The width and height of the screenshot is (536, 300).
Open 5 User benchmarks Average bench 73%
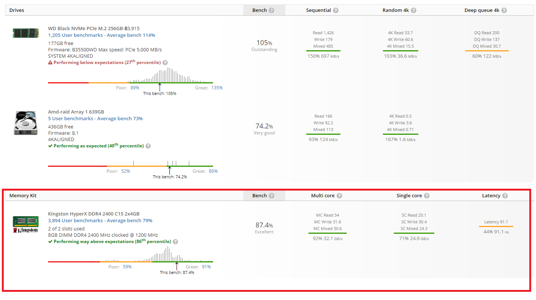(95, 119)
